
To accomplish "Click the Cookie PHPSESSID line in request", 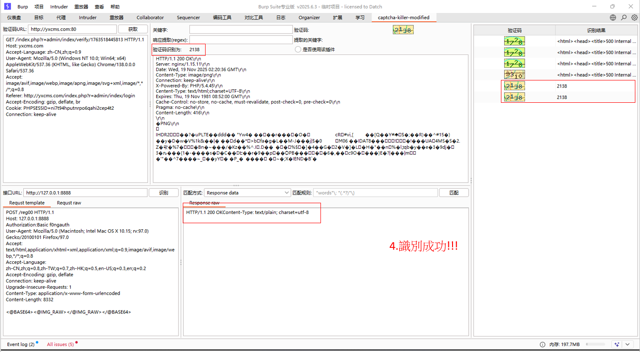I will (x=60, y=108).
